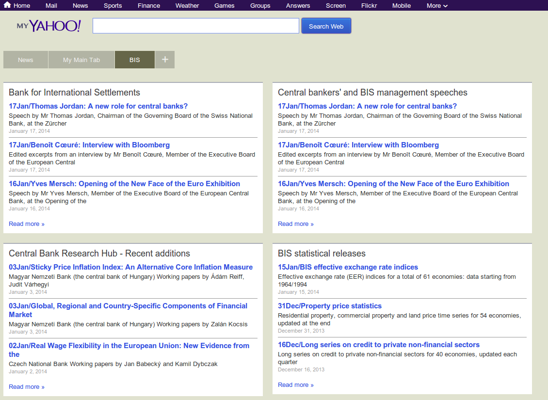The width and height of the screenshot is (548, 400).
Task: Open Mail from top navigation
Action: 51,6
